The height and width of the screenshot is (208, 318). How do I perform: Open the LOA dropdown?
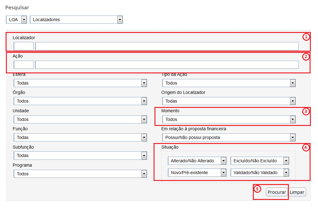tap(16, 20)
